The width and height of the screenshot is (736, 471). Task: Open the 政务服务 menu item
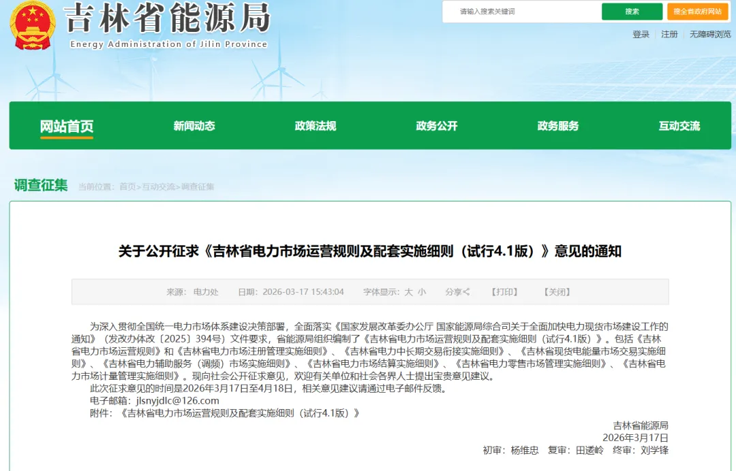click(557, 126)
